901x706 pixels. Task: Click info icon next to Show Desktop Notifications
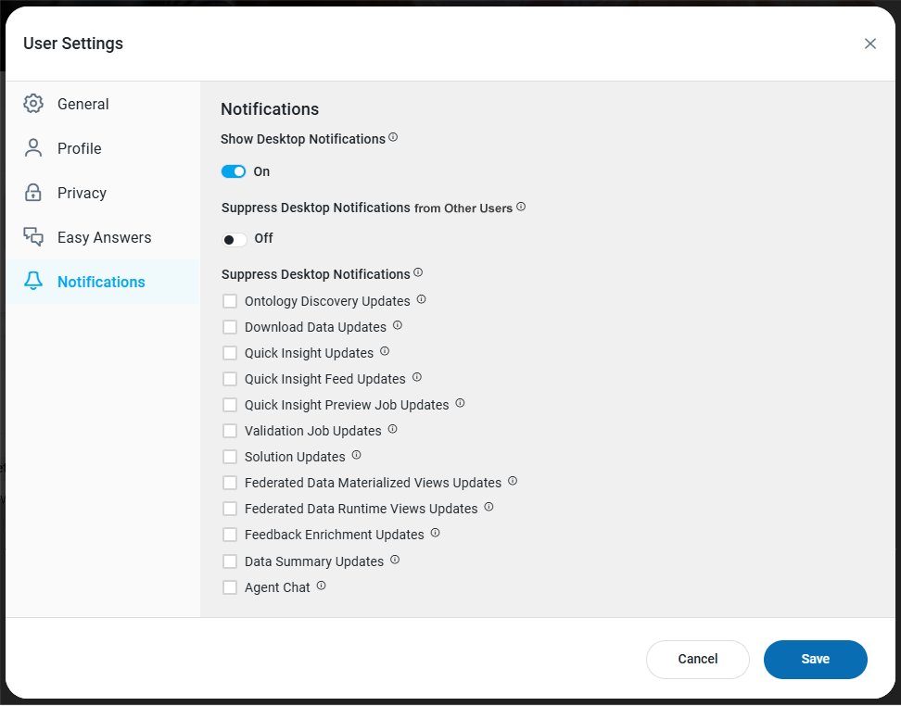393,138
